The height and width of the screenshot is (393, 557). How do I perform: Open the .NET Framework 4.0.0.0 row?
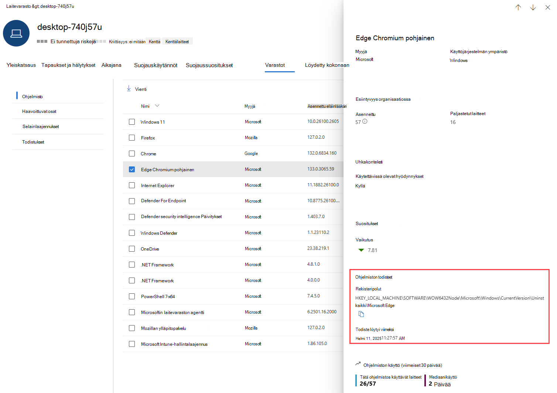233,280
